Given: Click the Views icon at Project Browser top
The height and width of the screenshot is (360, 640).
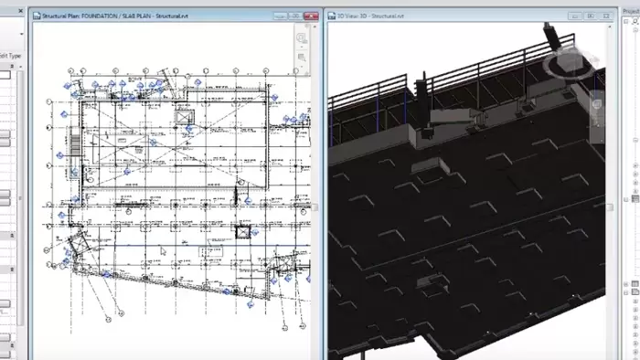Looking at the screenshot, I should click(x=635, y=21).
